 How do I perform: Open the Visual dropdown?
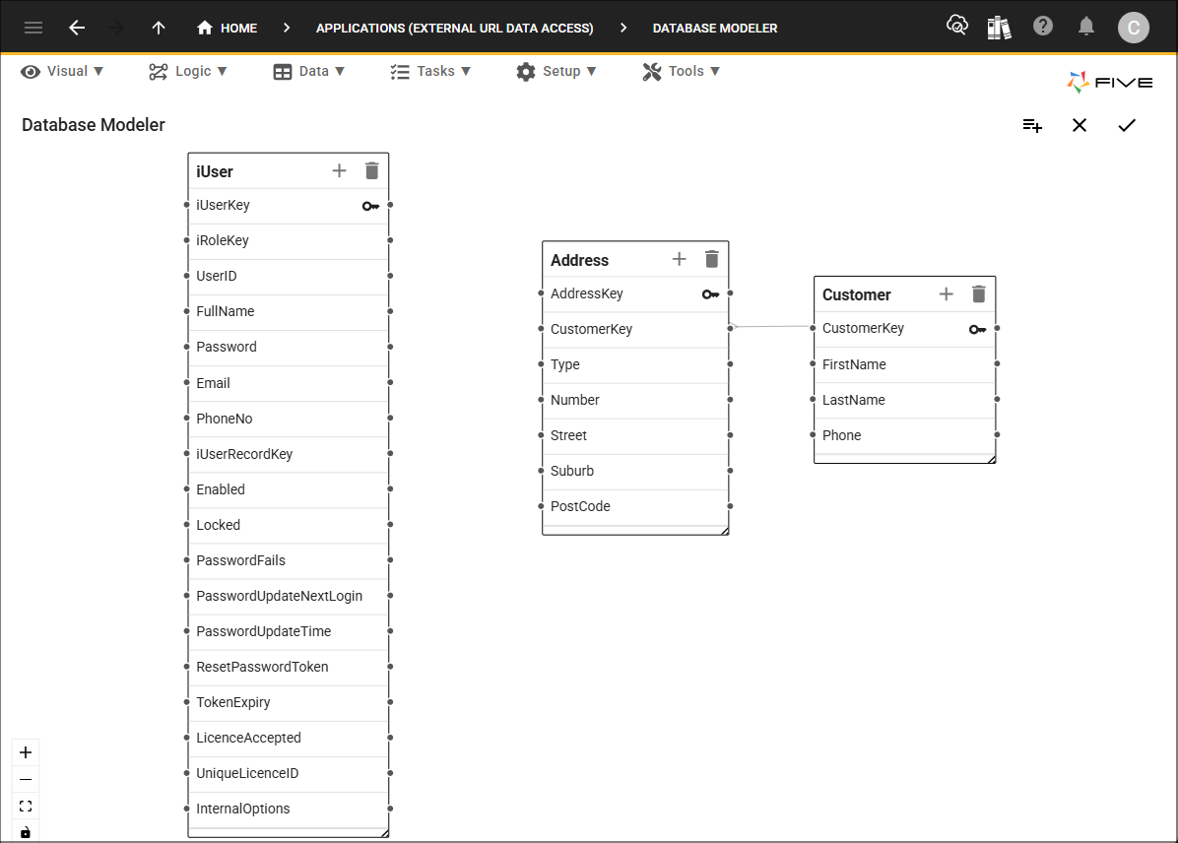62,71
